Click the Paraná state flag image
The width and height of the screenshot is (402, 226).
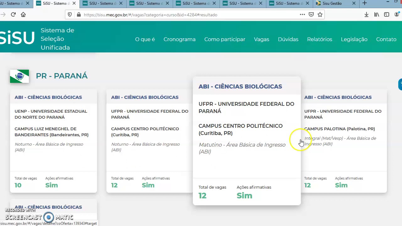tap(19, 76)
